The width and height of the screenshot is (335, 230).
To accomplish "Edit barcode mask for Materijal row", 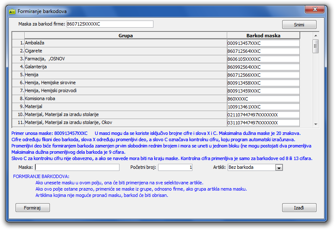I will [263, 107].
